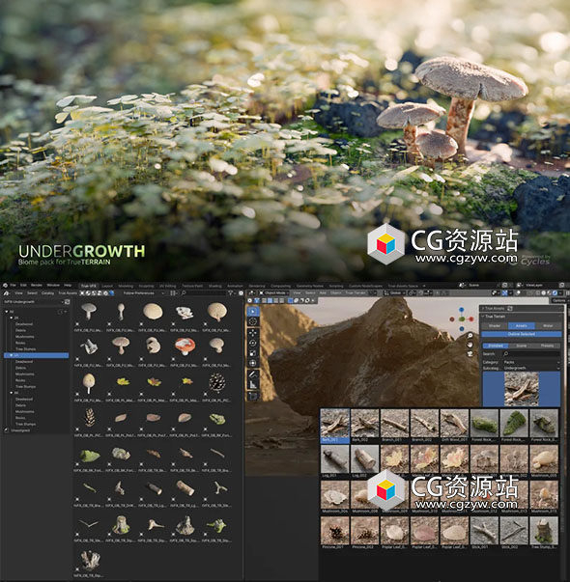Click the transform pivot point icon in viewport header
The width and height of the screenshot is (570, 582).
[x=413, y=292]
